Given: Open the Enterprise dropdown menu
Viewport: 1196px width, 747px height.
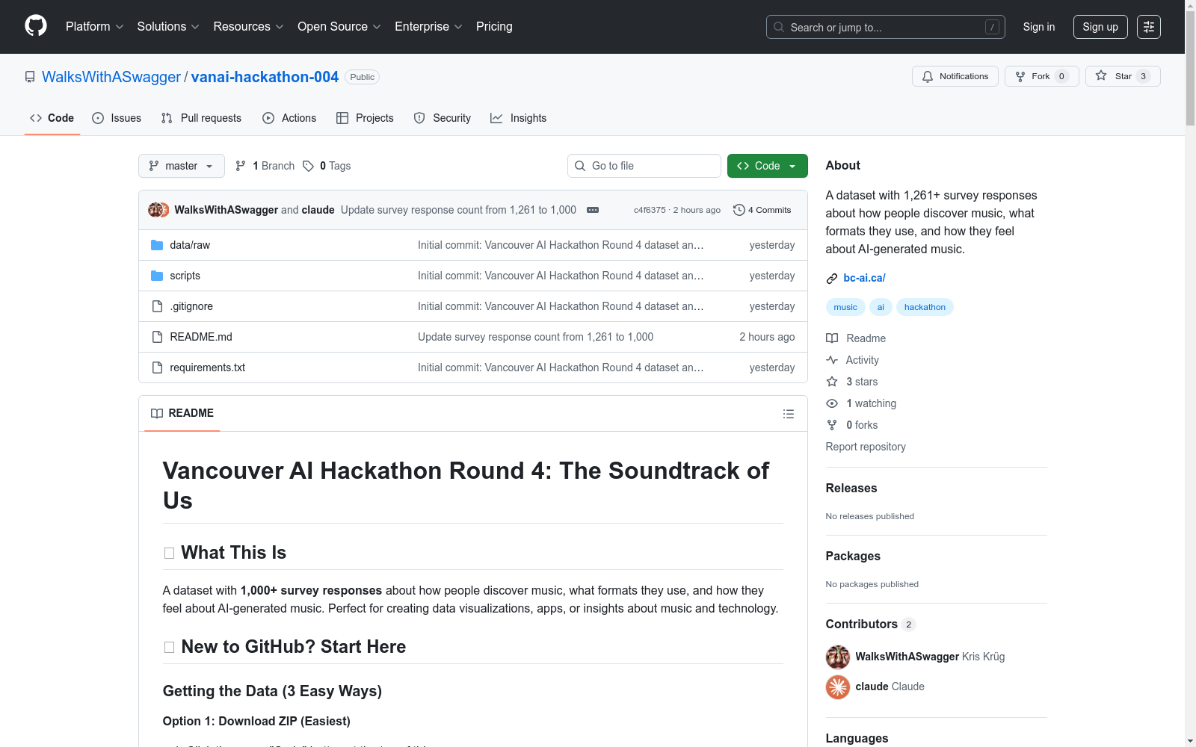Looking at the screenshot, I should (429, 27).
